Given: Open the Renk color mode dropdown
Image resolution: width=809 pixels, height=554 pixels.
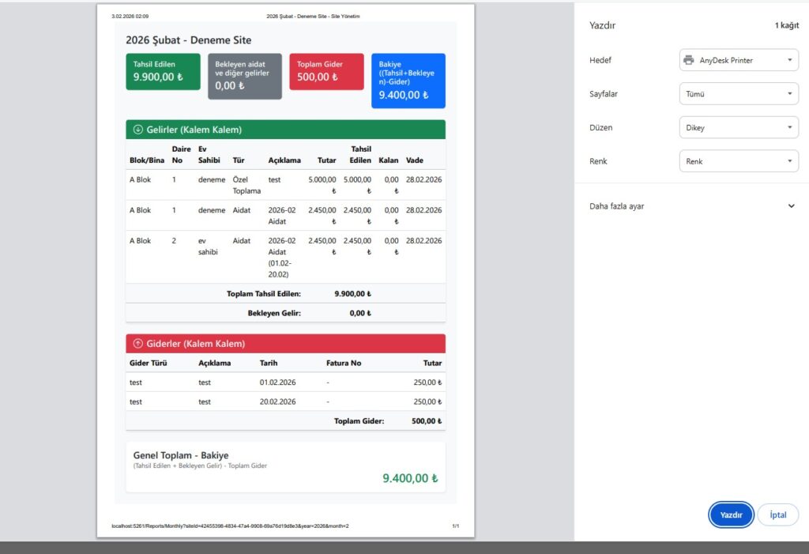Looking at the screenshot, I should (x=739, y=161).
